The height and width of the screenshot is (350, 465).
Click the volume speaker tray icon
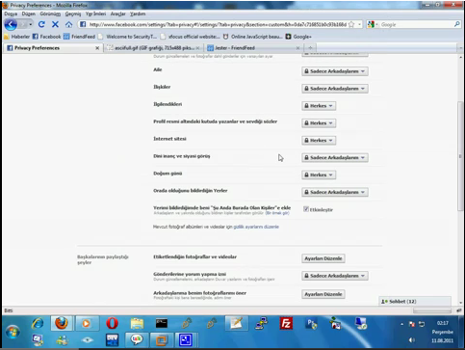pyautogui.click(x=412, y=340)
